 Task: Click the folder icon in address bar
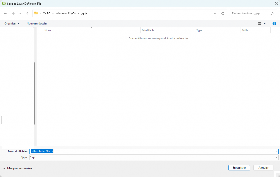(x=36, y=13)
